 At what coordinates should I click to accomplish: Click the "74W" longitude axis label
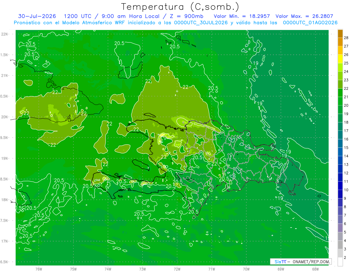(x=108, y=269)
